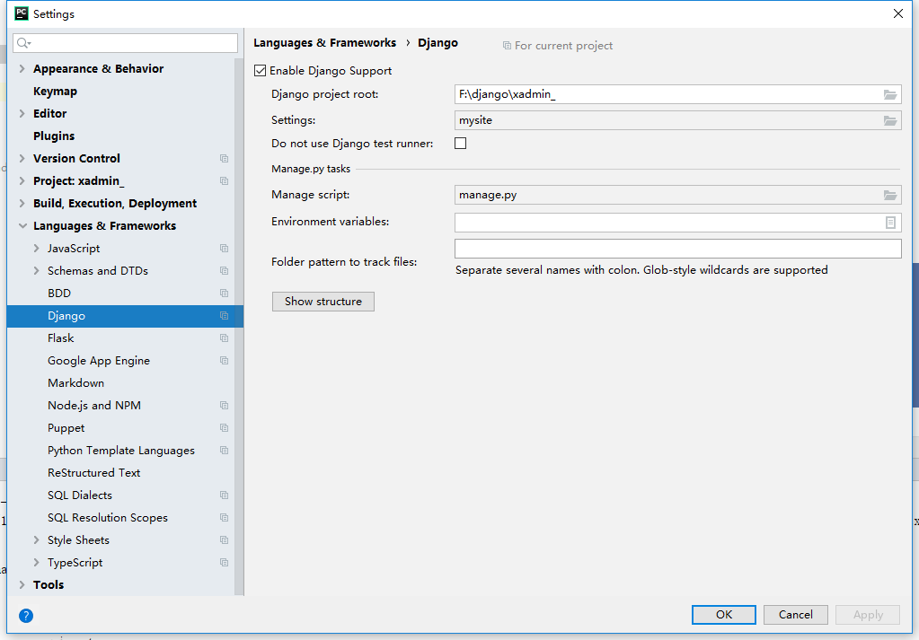The height and width of the screenshot is (640, 919).
Task: Select Markdown in settings tree
Action: tap(76, 383)
